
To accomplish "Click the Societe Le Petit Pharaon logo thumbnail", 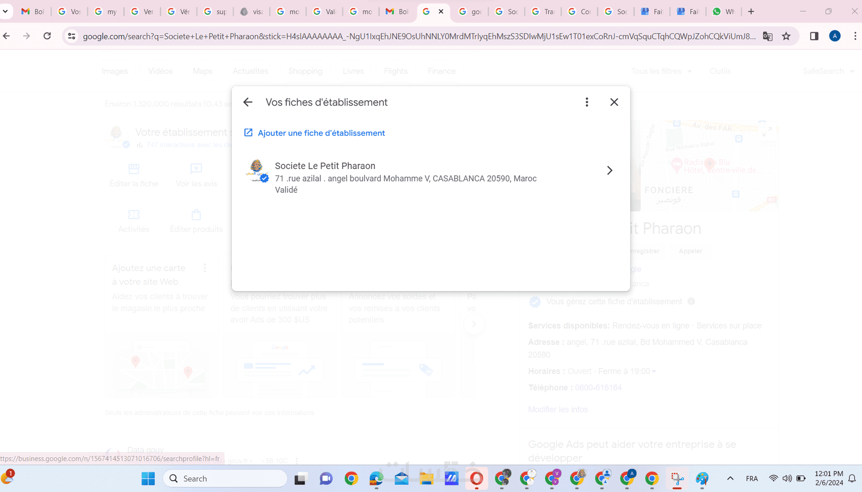I will click(257, 170).
